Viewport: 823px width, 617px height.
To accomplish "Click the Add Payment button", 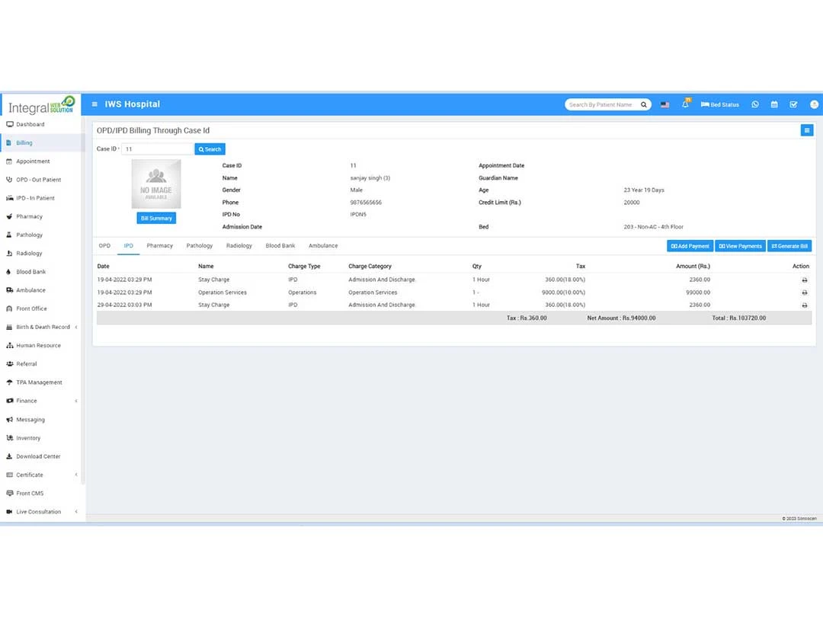I will (x=689, y=245).
